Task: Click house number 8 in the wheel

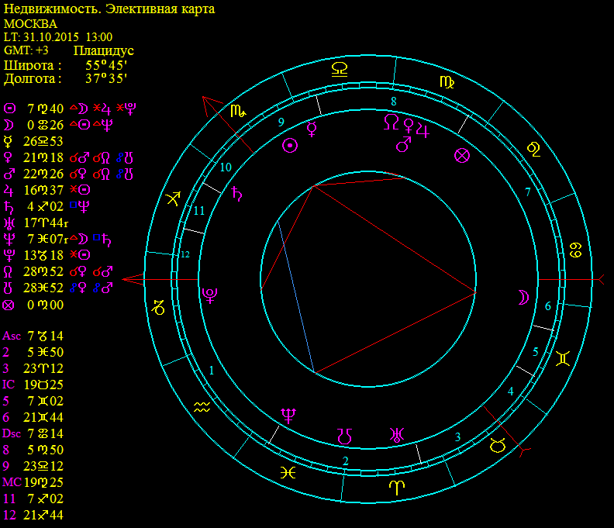Action: pyautogui.click(x=394, y=102)
